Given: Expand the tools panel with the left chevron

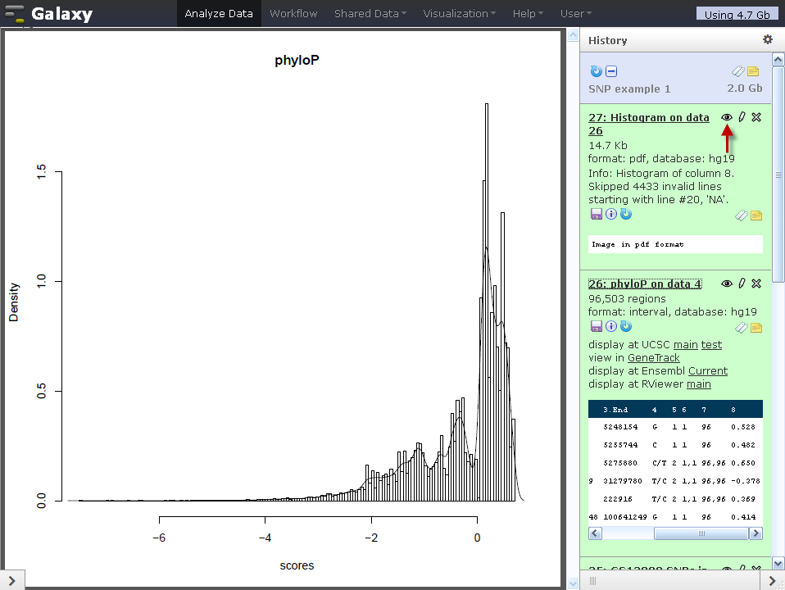Looking at the screenshot, I should [x=12, y=580].
